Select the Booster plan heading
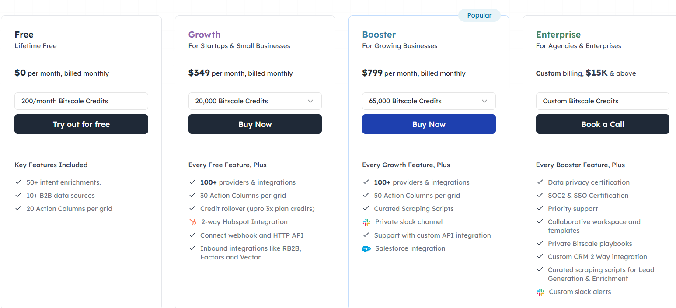 pos(379,34)
